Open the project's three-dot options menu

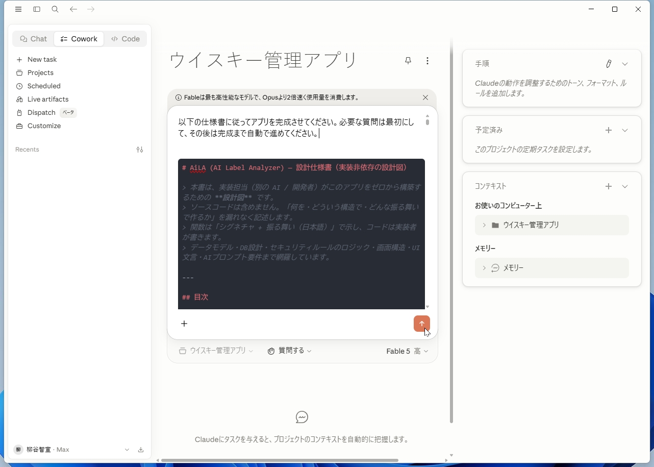[427, 61]
